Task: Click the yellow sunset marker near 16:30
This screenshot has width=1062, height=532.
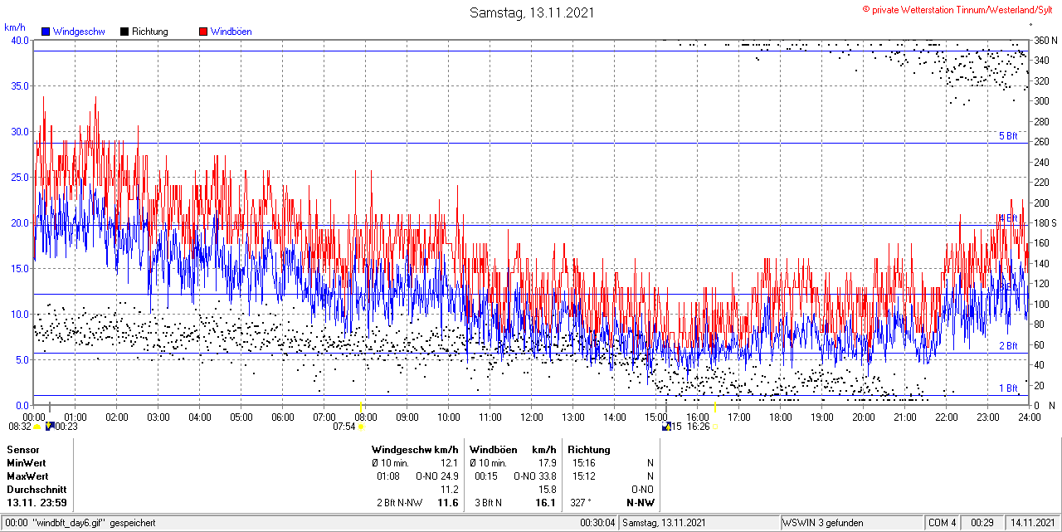Action: (715, 408)
